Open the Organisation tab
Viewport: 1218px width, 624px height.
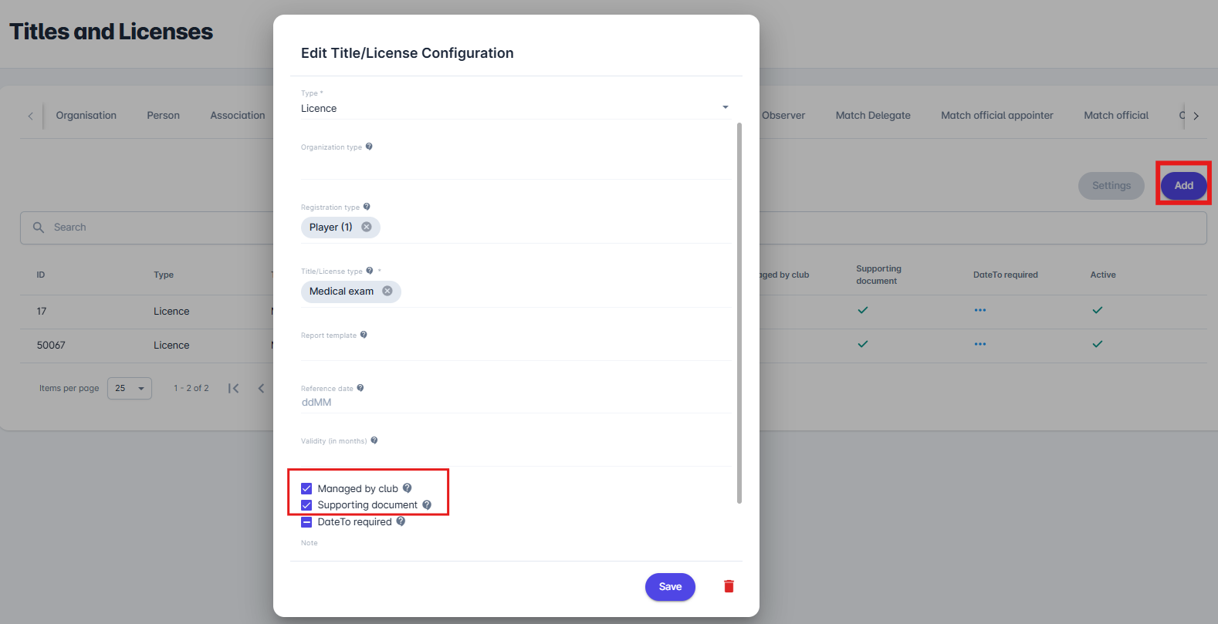(x=86, y=116)
